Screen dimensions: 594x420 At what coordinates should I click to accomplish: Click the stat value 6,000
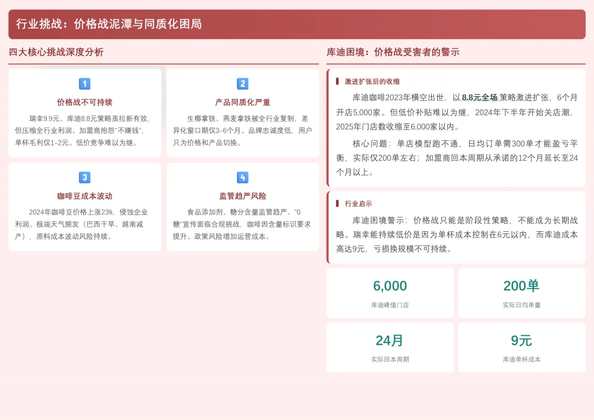(390, 286)
